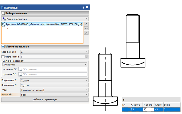The width and height of the screenshot is (182, 114).
Task: Close the Параметры panel
Action: (x=87, y=7)
